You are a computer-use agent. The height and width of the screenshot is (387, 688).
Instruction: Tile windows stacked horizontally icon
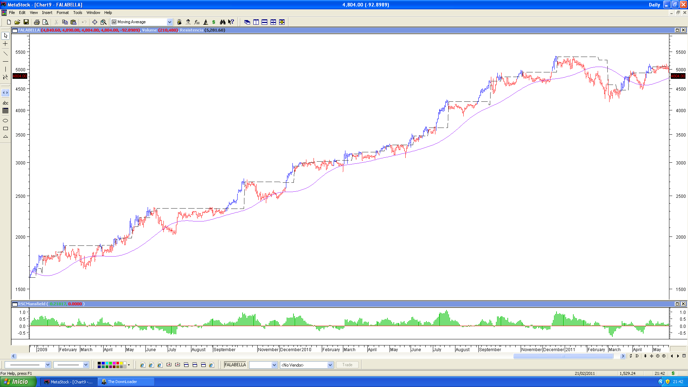tap(264, 22)
